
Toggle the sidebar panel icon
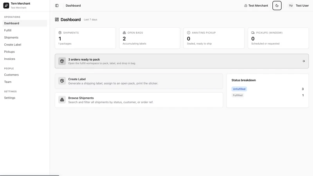(x=57, y=5)
